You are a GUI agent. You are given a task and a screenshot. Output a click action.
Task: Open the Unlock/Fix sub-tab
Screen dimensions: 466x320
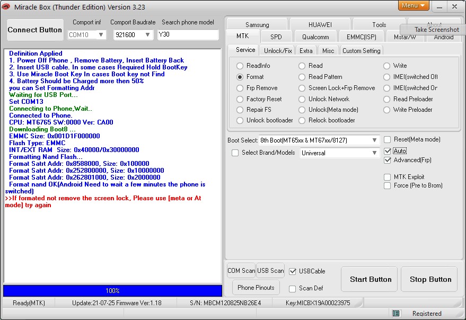click(278, 51)
